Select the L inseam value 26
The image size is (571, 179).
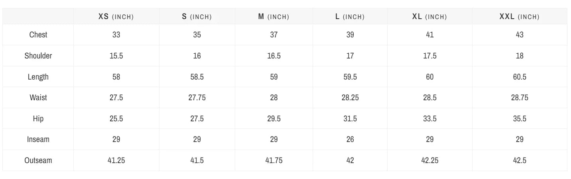tap(350, 139)
